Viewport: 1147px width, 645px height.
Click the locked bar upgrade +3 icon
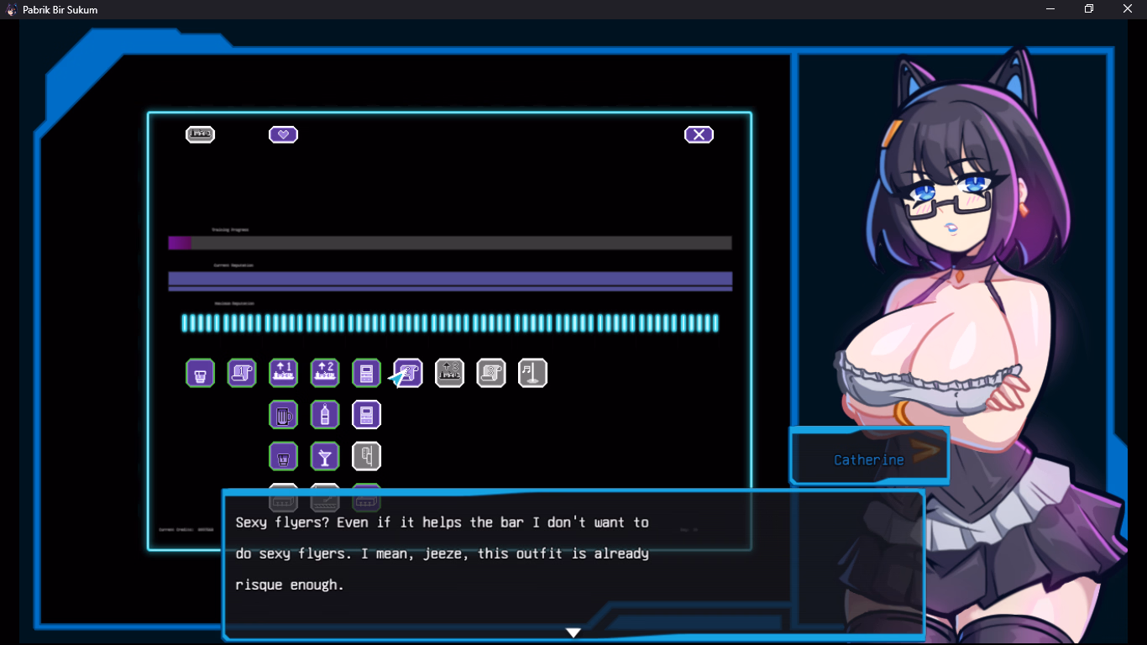click(x=450, y=373)
